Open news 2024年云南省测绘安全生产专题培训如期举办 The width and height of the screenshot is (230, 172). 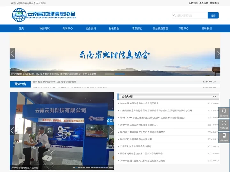(142, 132)
